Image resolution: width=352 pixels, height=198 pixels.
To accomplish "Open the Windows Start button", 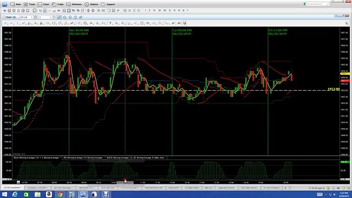I will coord(4,194).
